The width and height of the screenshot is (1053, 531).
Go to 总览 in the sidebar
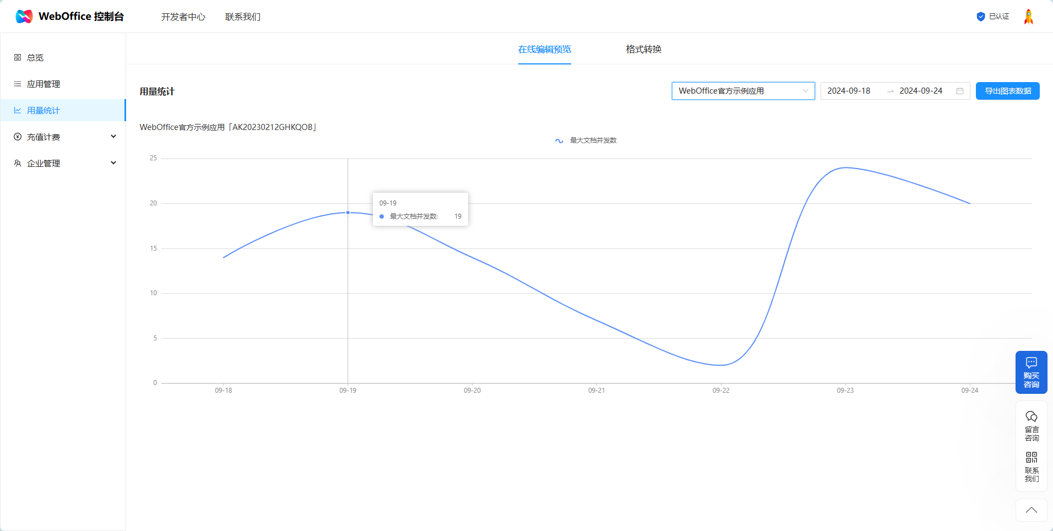point(35,57)
